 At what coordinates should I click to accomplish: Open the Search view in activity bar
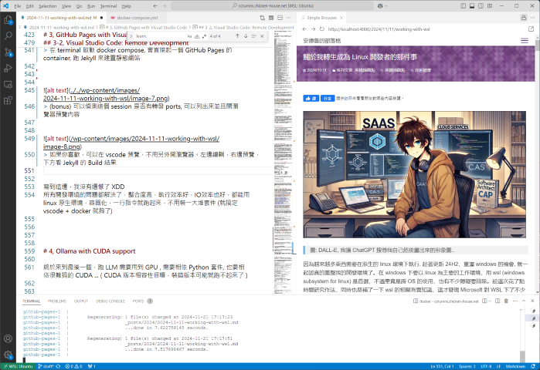click(8, 35)
